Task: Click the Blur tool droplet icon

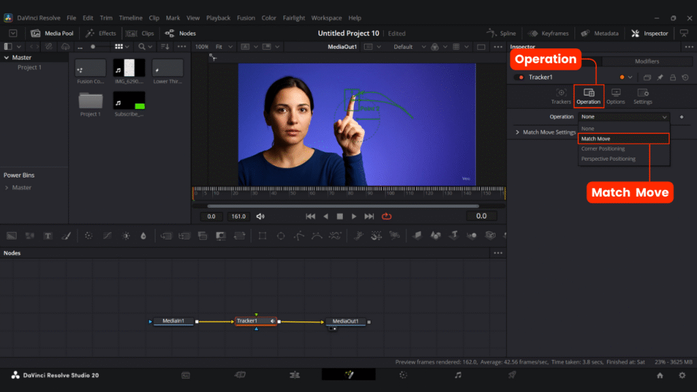Action: click(143, 235)
